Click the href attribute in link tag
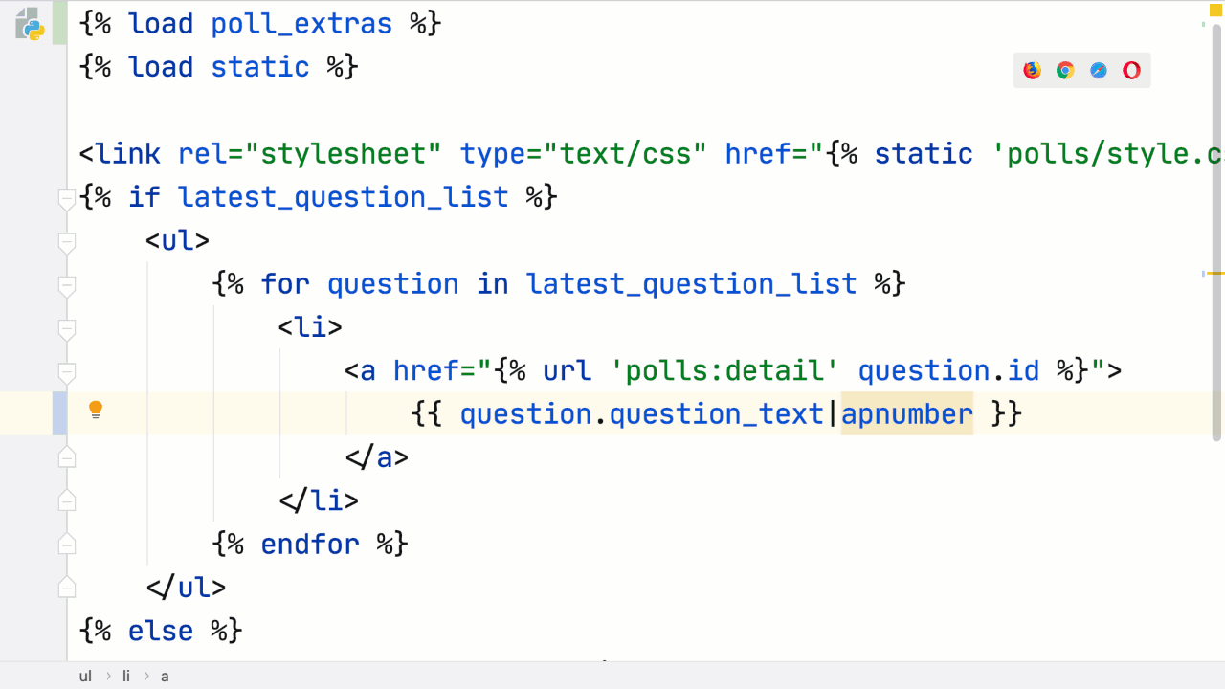The image size is (1225, 689). (x=758, y=154)
